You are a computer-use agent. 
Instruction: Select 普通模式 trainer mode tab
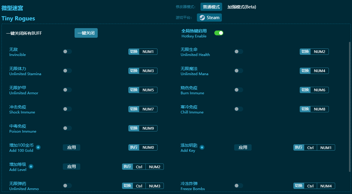point(211,7)
